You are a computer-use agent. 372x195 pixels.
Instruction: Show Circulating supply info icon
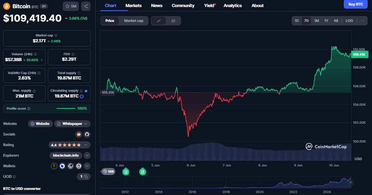(x=82, y=91)
